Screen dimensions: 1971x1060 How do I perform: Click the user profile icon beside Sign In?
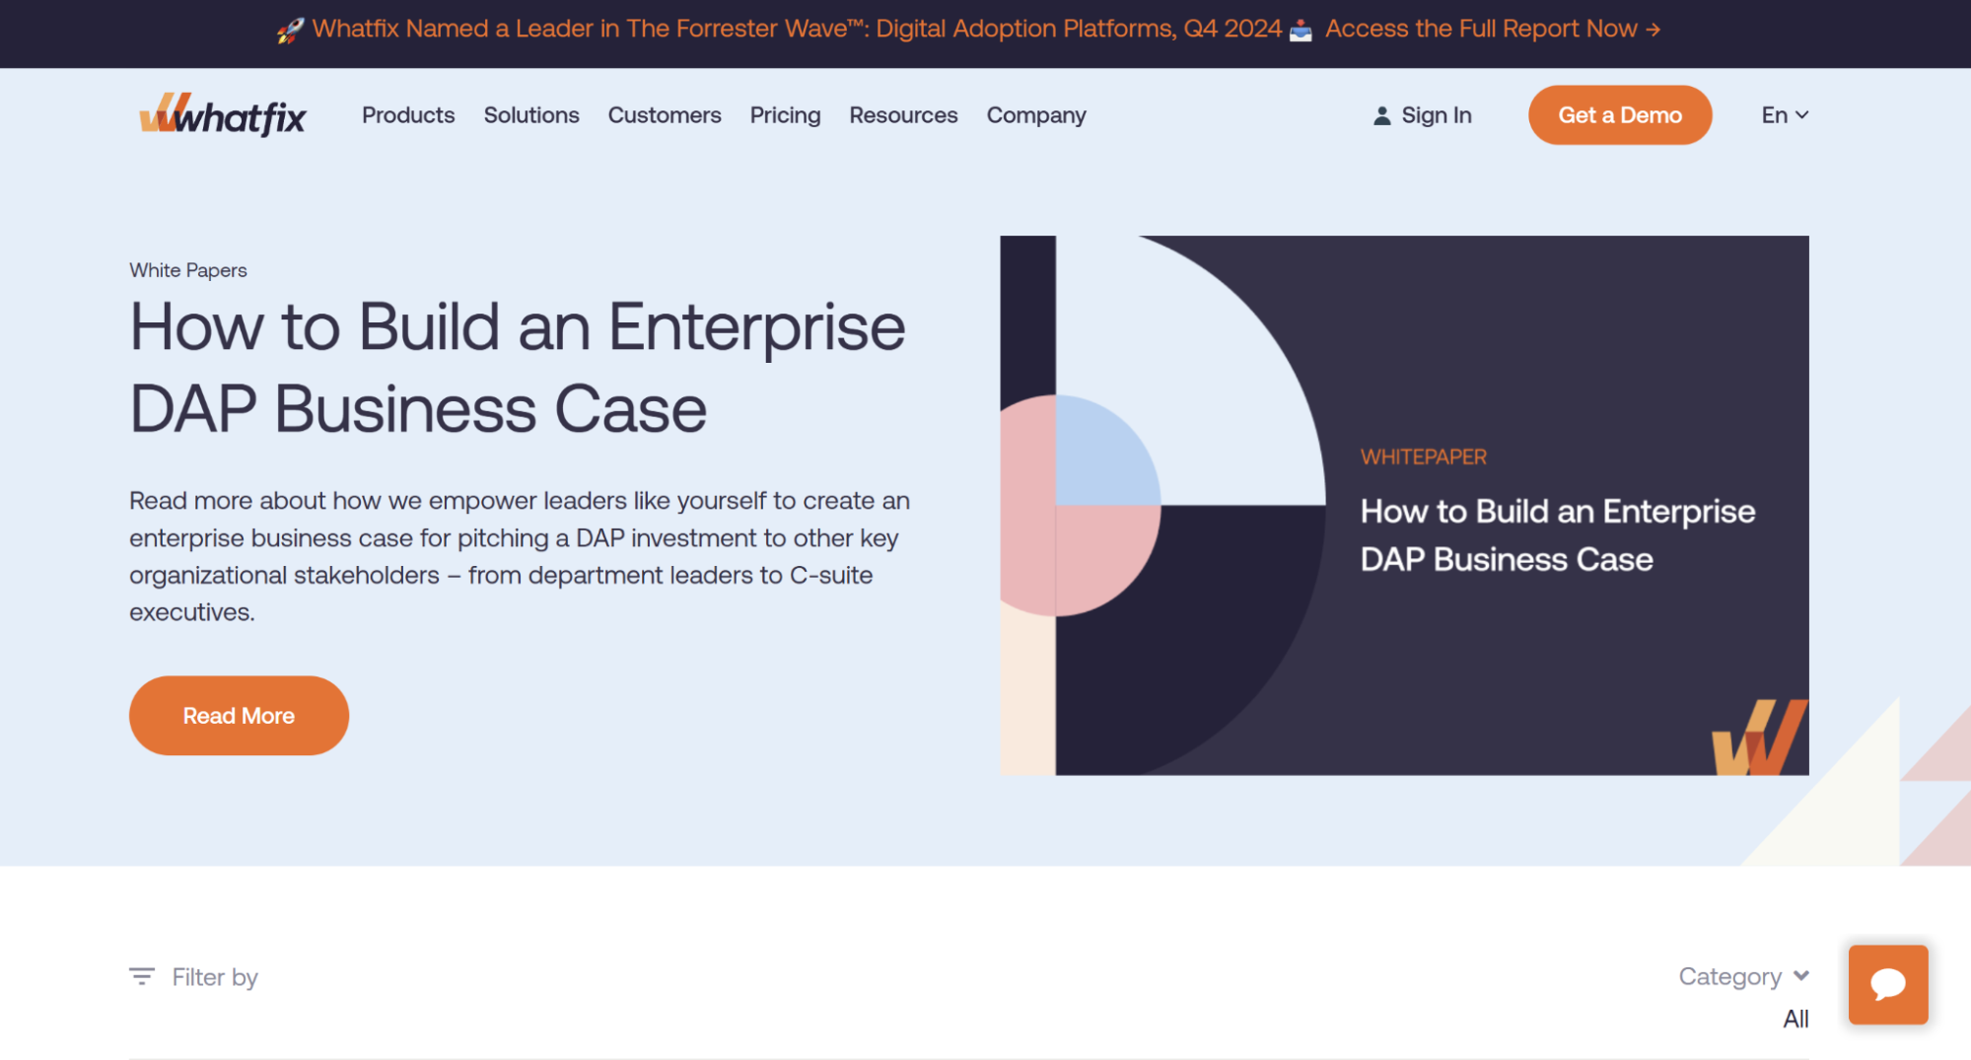point(1381,115)
